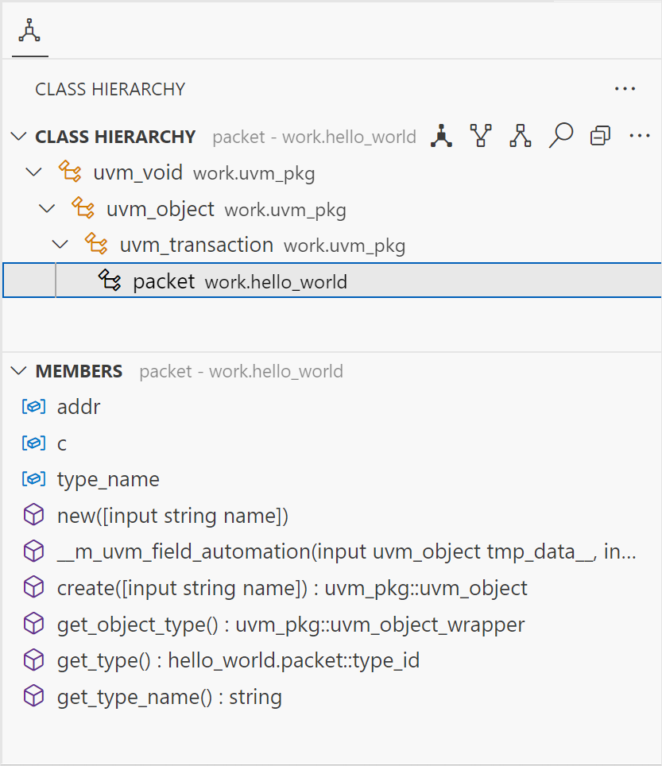Screen dimensions: 662x766
Task: Click the magnifier search icon
Action: point(560,137)
